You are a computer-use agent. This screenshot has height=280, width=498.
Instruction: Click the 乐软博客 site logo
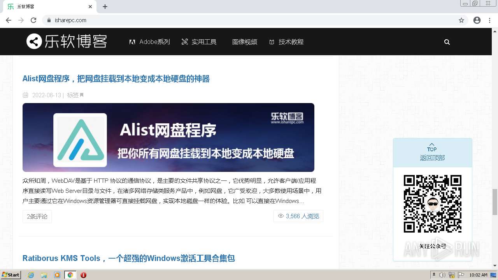click(67, 41)
